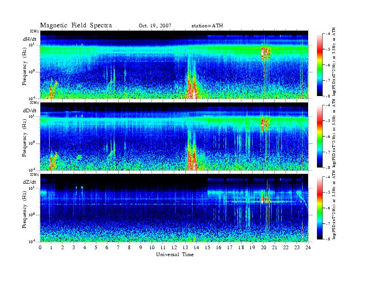The image size is (367, 284).
Task: Click hour tick '12' on time axis
Action: [x=174, y=247]
